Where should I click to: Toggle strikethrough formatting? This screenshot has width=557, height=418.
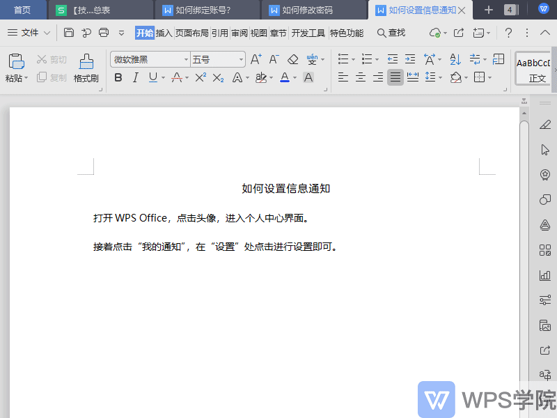(177, 77)
